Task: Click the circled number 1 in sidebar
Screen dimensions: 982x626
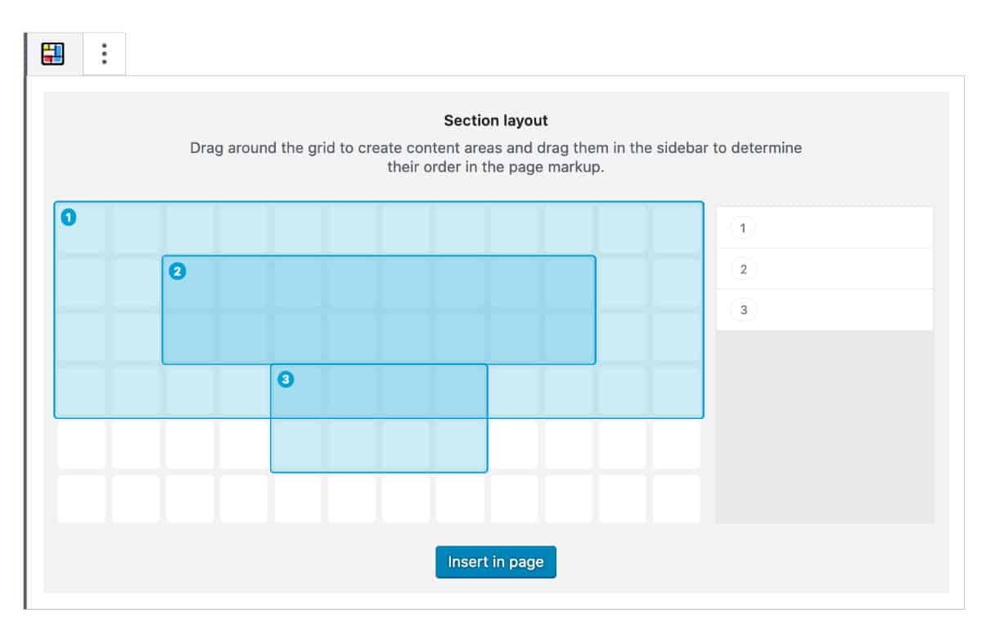Action: pyautogui.click(x=743, y=228)
